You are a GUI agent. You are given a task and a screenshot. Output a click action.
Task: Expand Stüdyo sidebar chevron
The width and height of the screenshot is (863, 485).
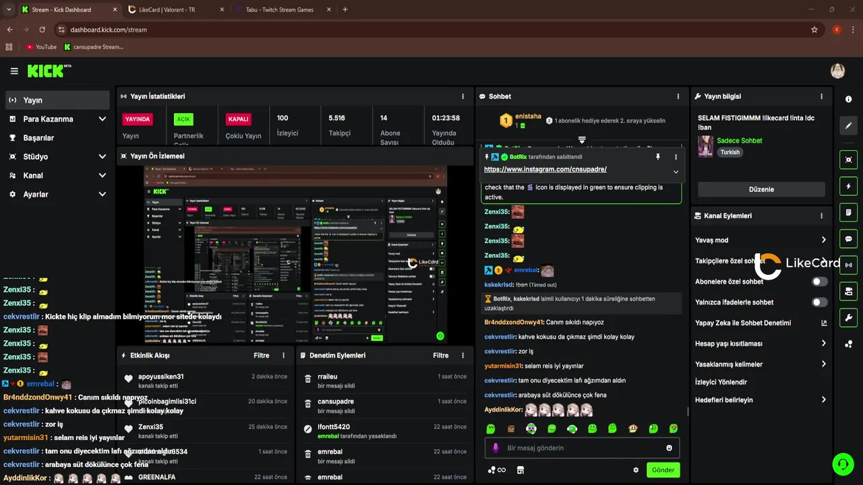click(102, 156)
